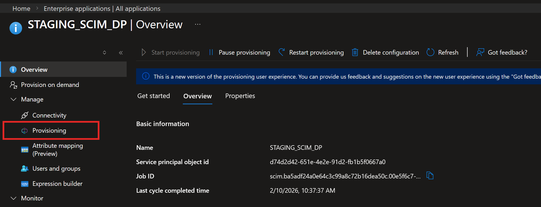Click the Provisioning sidebar sync icon
Image resolution: width=541 pixels, height=207 pixels.
(25, 131)
